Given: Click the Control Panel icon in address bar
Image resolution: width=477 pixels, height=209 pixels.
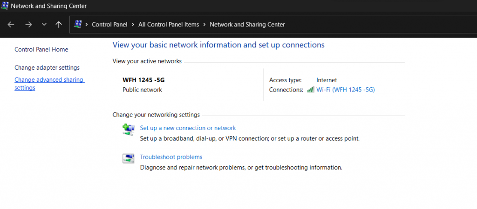Looking at the screenshot, I should pyautogui.click(x=78, y=24).
